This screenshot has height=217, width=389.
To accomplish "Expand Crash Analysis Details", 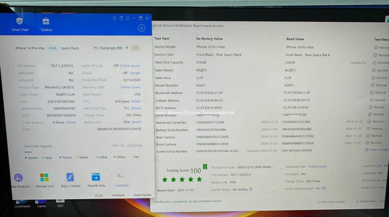I will click(x=71, y=122).
